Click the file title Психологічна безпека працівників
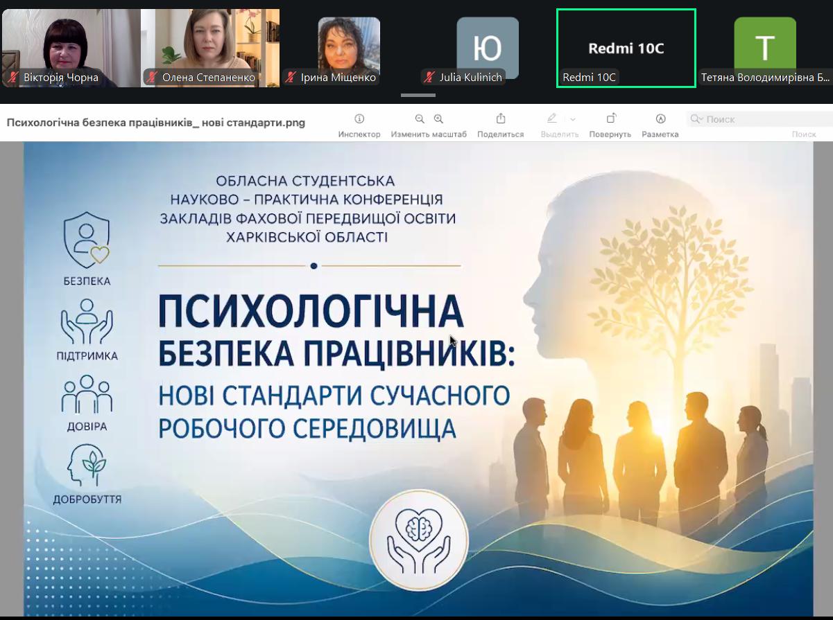The image size is (833, 620). 156,123
